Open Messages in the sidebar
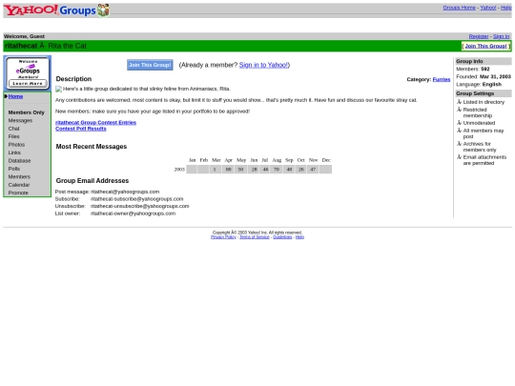This screenshot has width=515, height=386. 20,120
